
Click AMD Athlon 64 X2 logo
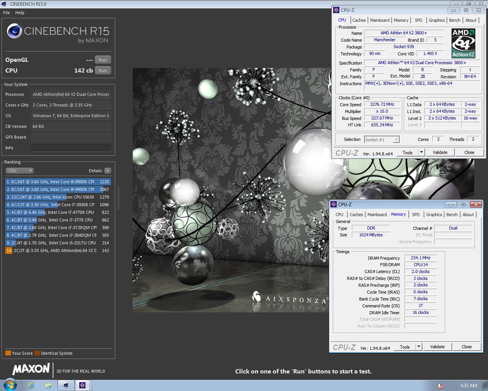(x=463, y=43)
